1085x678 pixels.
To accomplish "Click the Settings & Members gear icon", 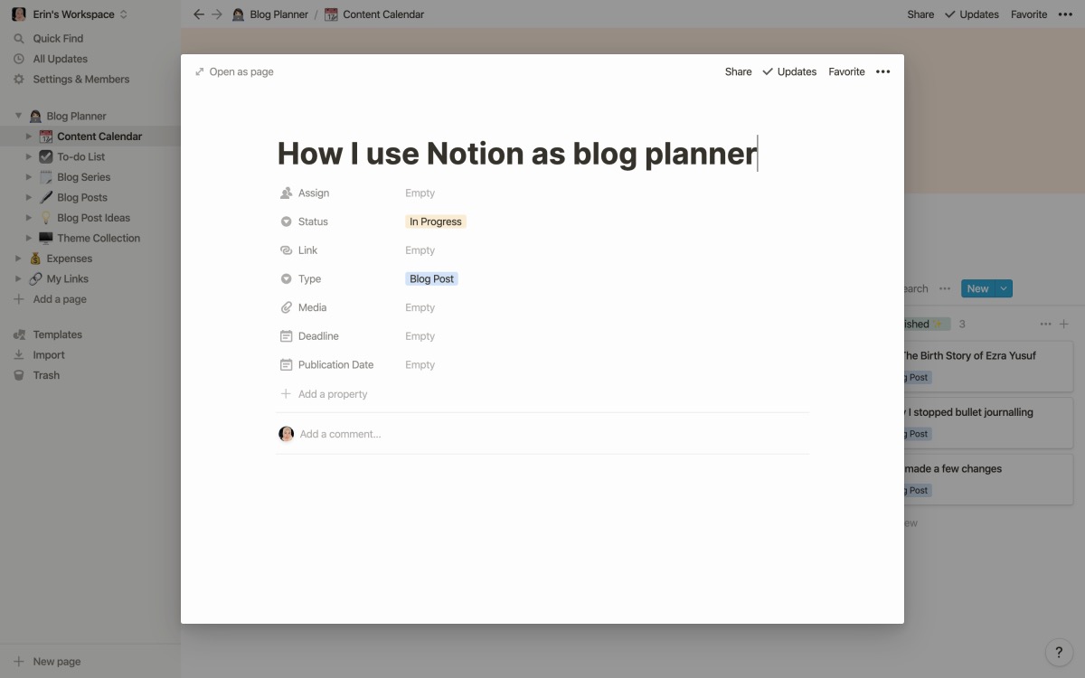I will pos(19,80).
